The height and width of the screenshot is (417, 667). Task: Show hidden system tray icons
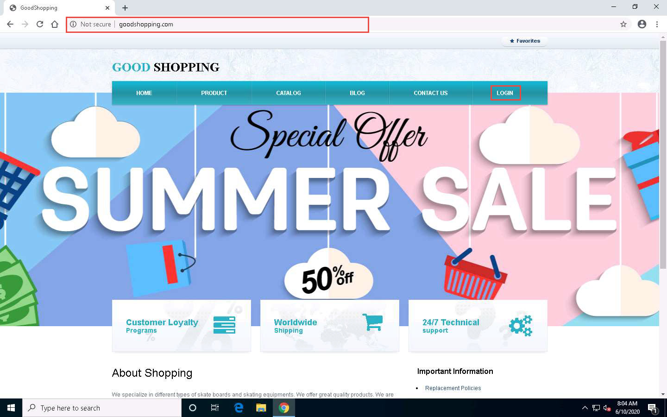coord(585,408)
